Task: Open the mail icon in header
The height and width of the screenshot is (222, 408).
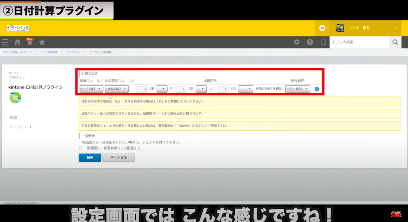Action: coord(322,28)
